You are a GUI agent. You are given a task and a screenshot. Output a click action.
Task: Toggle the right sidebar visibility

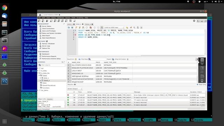(x=205, y=21)
